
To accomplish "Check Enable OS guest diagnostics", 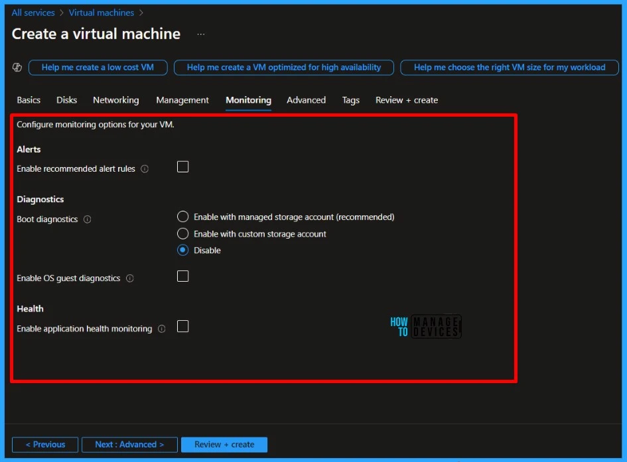I will click(182, 276).
